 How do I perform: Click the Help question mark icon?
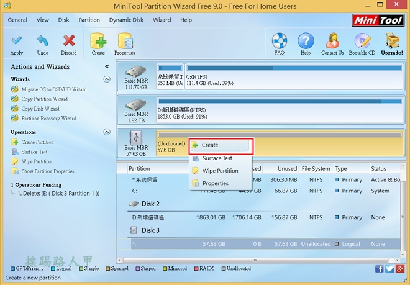pos(306,40)
